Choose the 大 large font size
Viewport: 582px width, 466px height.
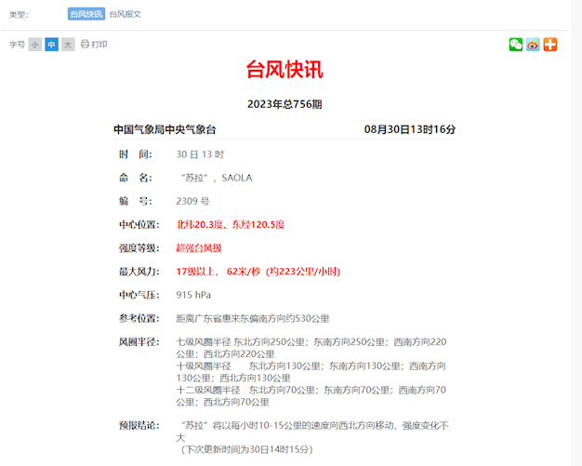click(x=68, y=45)
